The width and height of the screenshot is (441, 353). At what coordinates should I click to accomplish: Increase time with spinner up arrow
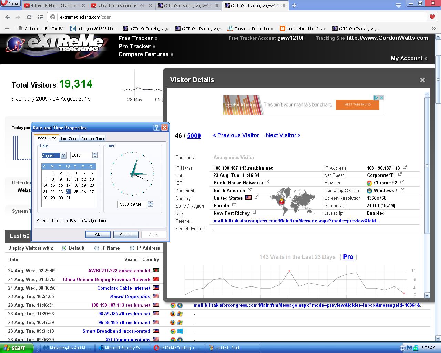click(x=150, y=203)
